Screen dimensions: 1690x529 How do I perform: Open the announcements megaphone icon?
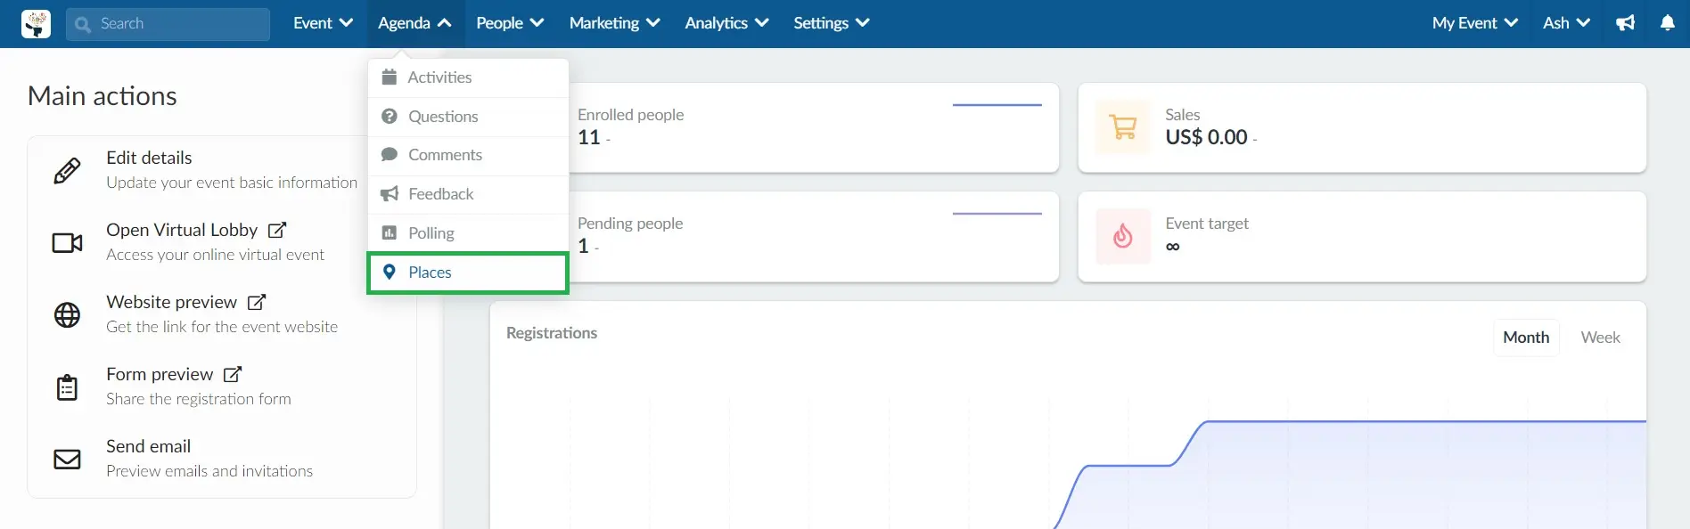coord(1626,23)
